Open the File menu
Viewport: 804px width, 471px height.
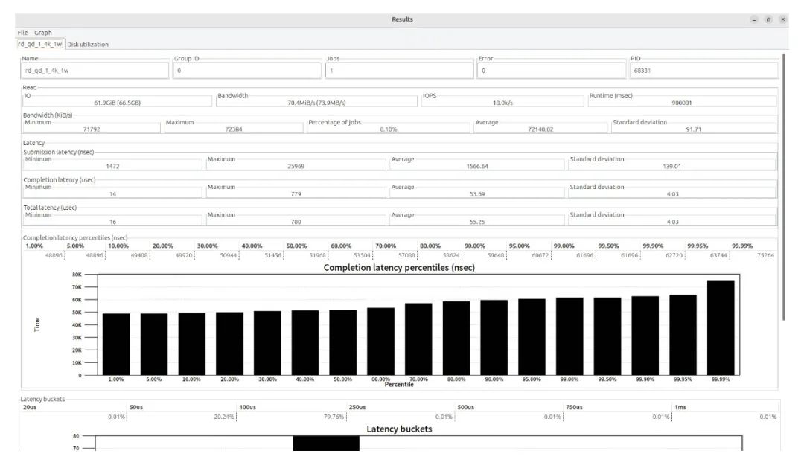click(22, 32)
